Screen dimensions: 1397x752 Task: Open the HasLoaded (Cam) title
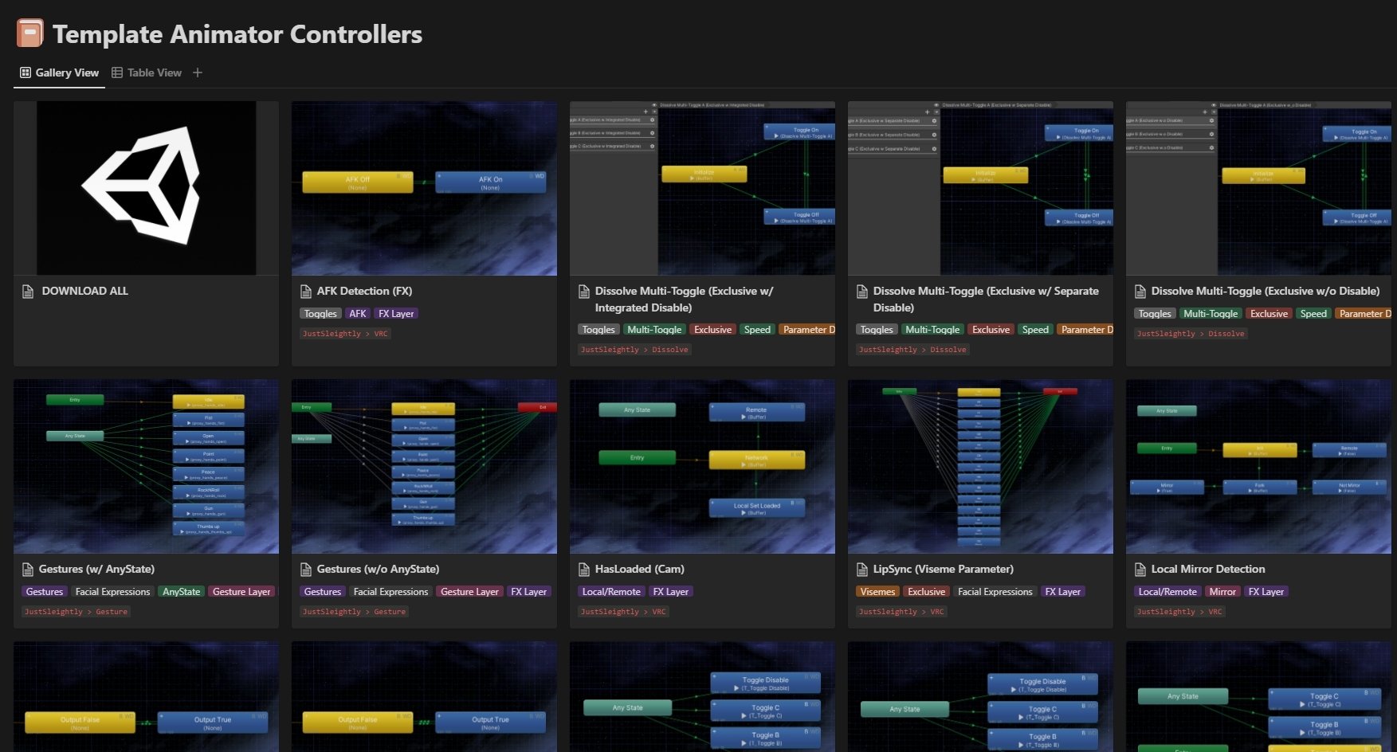[x=639, y=569]
